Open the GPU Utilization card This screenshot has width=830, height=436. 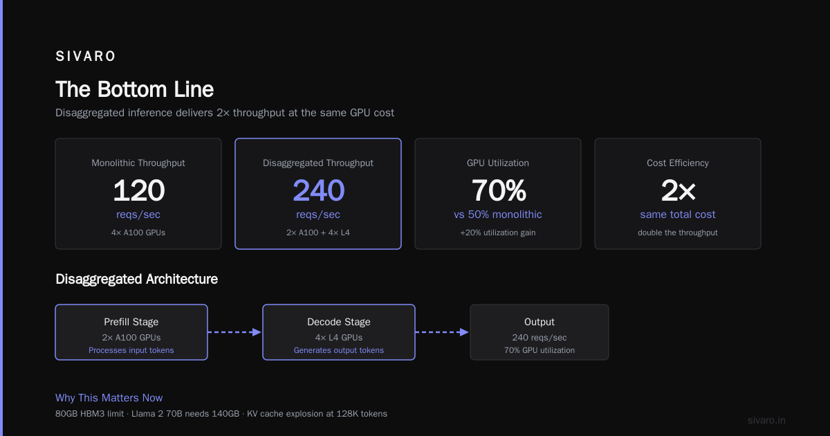pyautogui.click(x=498, y=194)
